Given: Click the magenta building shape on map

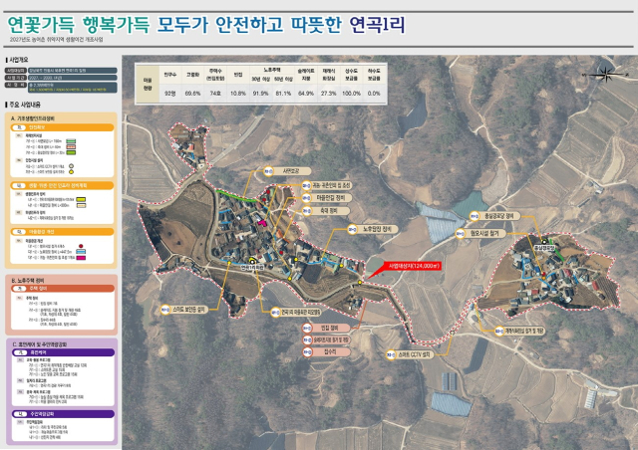Looking at the screenshot, I should 262,222.
